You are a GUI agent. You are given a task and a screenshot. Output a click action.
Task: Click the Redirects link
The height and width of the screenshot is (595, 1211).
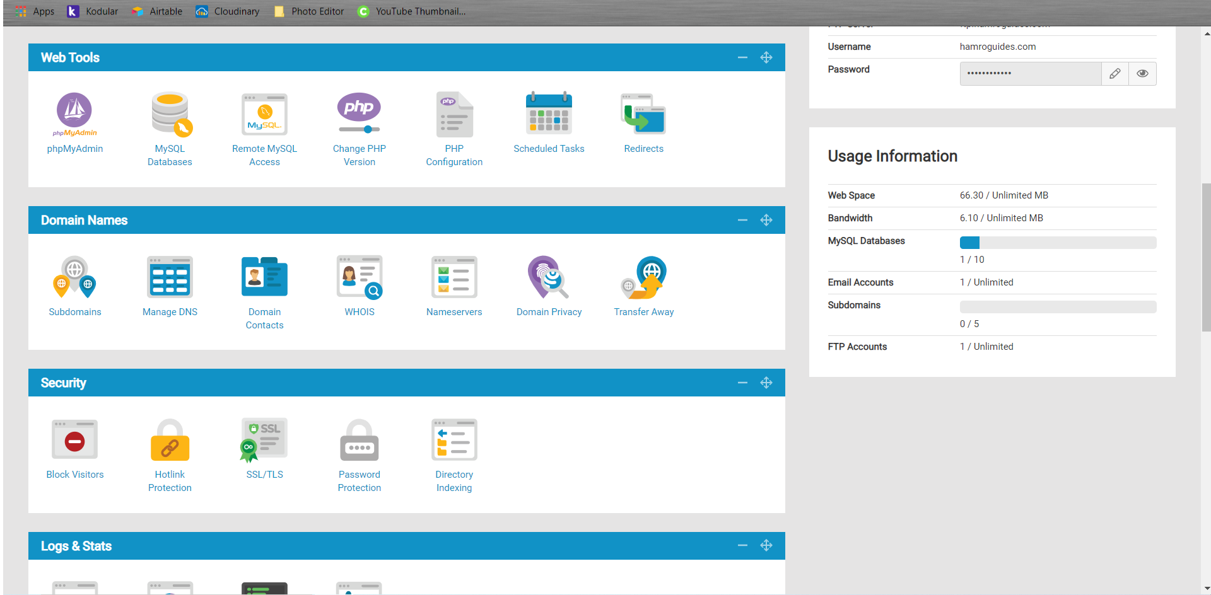pyautogui.click(x=643, y=149)
